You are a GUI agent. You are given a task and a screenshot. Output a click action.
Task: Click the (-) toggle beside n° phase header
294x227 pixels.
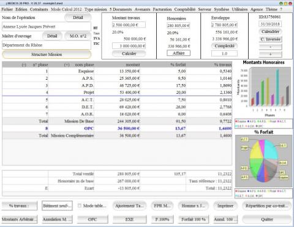pos(24,65)
